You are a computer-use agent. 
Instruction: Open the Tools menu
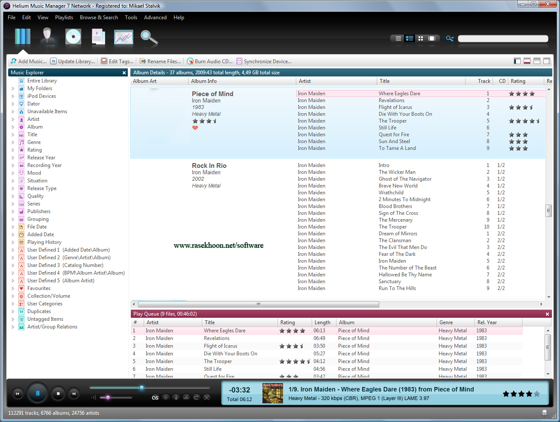click(131, 18)
